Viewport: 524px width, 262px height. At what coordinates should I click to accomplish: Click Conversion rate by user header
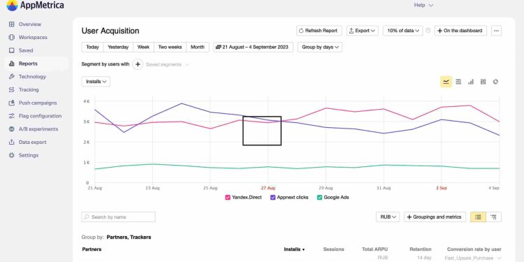click(474, 249)
